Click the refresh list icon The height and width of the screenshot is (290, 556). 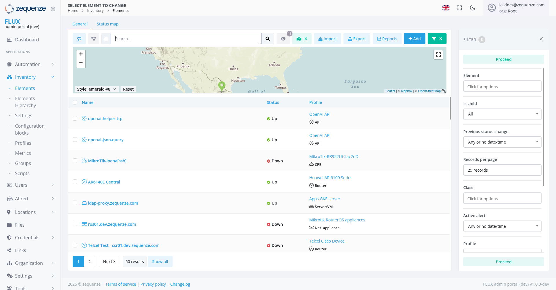tap(79, 39)
